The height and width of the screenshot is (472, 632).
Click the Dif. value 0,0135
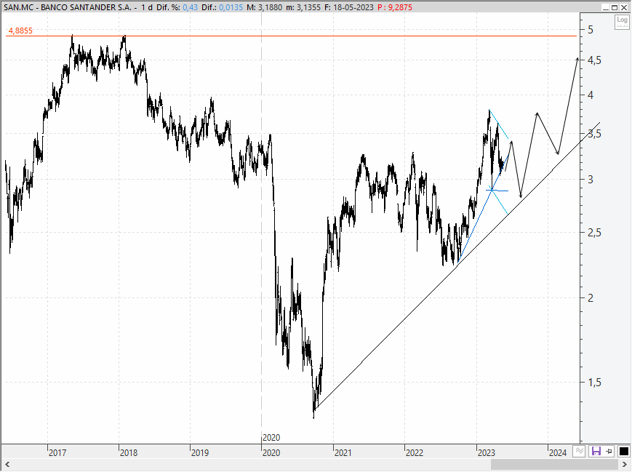(x=231, y=7)
